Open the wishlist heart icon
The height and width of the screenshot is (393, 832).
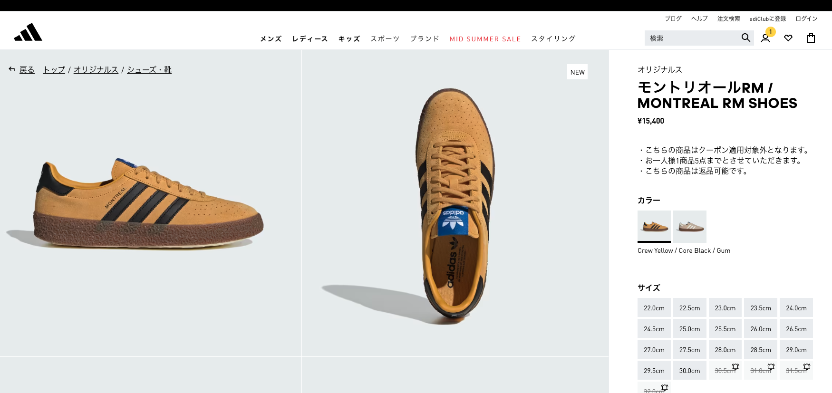click(788, 38)
